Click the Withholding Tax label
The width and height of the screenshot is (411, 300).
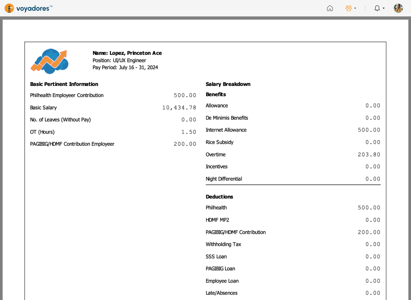coord(223,244)
